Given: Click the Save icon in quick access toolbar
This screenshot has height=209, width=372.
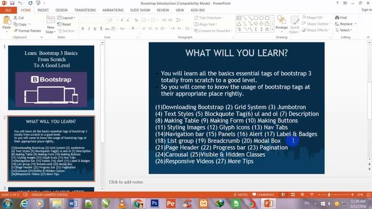Looking at the screenshot, I should pyautogui.click(x=12, y=3).
